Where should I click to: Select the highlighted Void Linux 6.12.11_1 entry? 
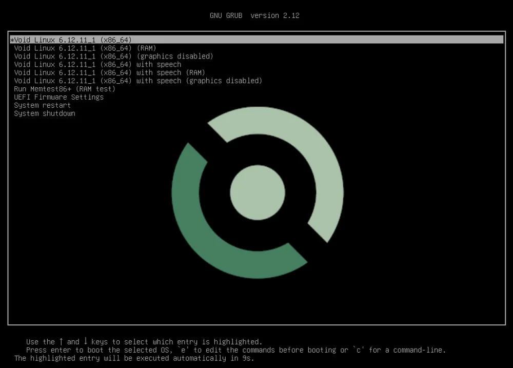[x=72, y=40]
